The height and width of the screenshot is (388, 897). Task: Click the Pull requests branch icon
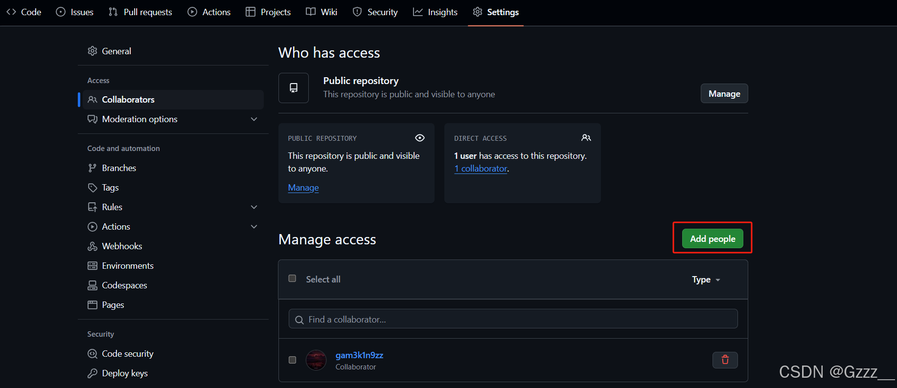tap(113, 12)
